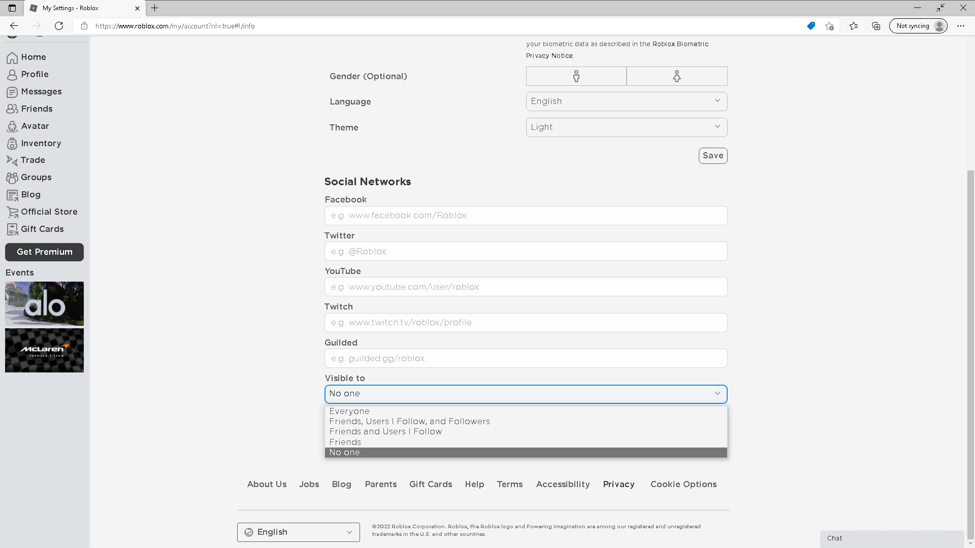Select female gender icon

coord(677,76)
